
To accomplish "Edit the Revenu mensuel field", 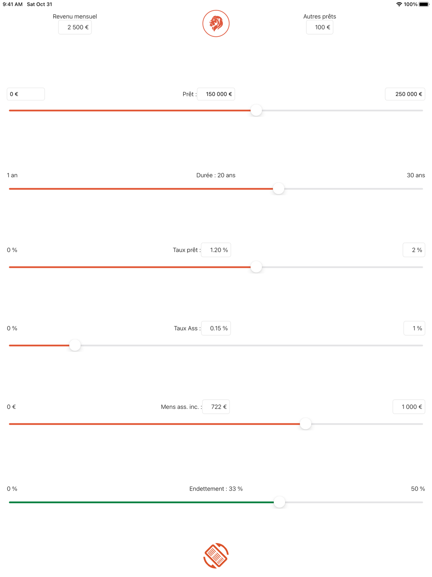I will coord(75,27).
